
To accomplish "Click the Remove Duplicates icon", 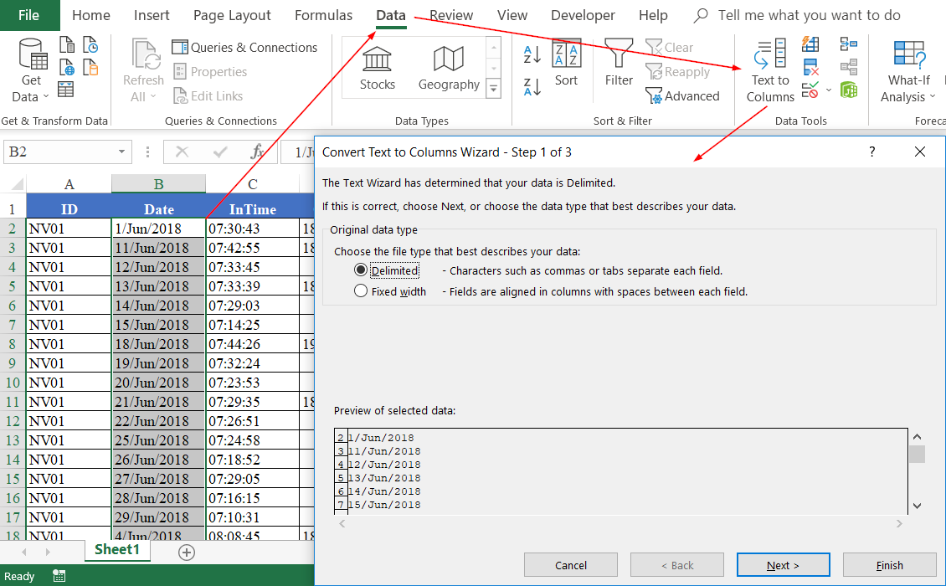I will click(x=810, y=67).
